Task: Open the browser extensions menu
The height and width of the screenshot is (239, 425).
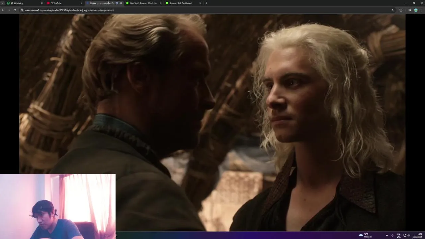Action: [401, 10]
